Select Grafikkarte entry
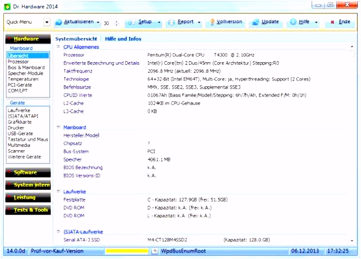 click(x=19, y=122)
